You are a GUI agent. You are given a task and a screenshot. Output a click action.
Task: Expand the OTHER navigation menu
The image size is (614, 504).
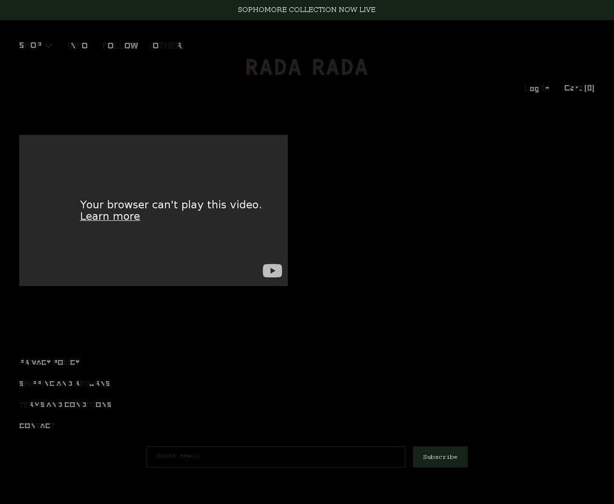click(x=167, y=45)
